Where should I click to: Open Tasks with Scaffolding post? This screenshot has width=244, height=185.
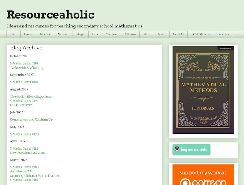tap(27, 68)
